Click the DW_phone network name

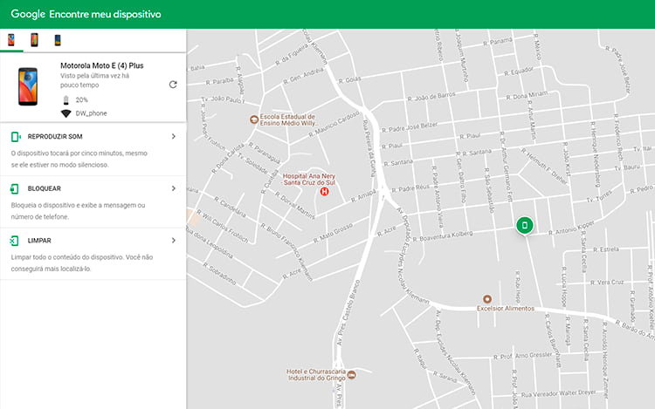coord(91,113)
